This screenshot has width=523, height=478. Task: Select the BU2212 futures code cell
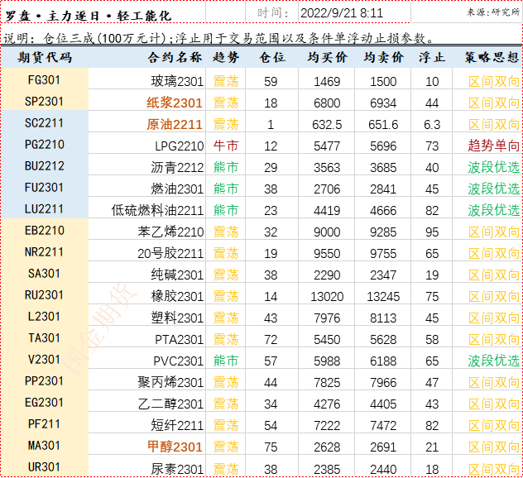click(x=44, y=166)
